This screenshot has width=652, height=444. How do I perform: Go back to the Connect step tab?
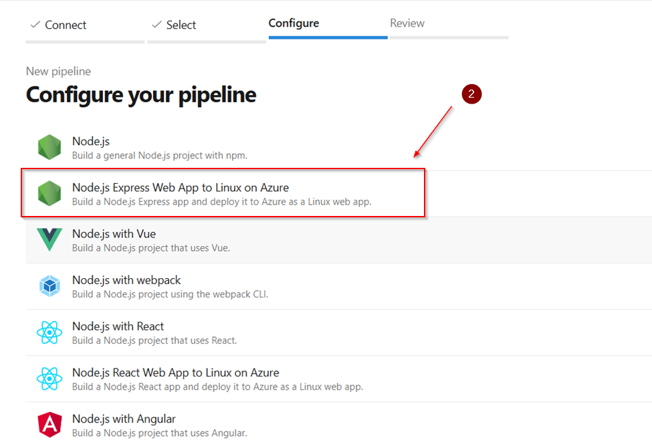pyautogui.click(x=85, y=26)
